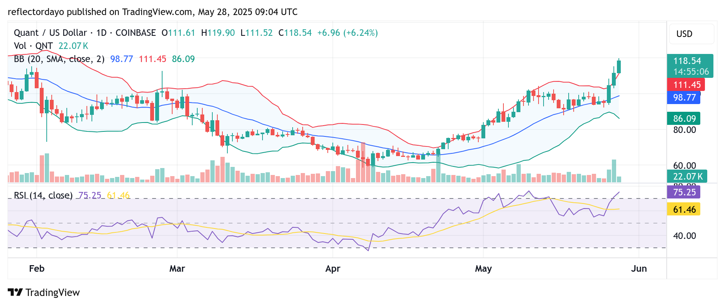Click the high price H119.90 in header
The width and height of the screenshot is (725, 306).
click(218, 33)
